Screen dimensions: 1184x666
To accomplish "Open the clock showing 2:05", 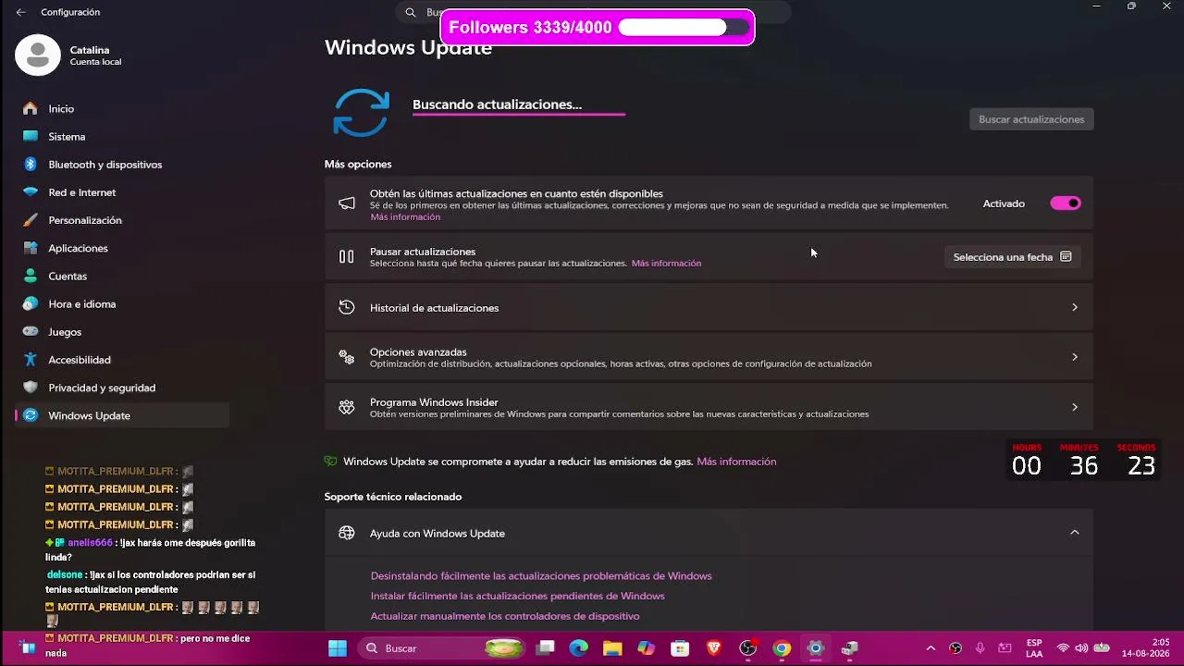I will 1147,648.
